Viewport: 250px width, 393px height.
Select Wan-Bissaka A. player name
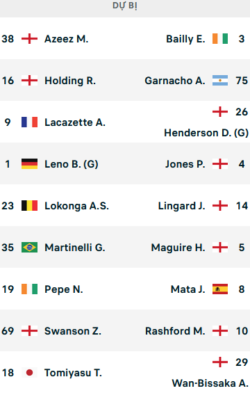(210, 383)
